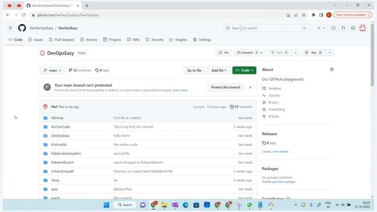The height and width of the screenshot is (212, 377).
Task: Open Windows Start menu
Action: coord(106,205)
